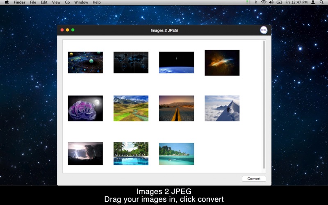Image resolution: width=328 pixels, height=205 pixels.
Task: Select the solar system planets thumbnail
Action: pyautogui.click(x=85, y=63)
